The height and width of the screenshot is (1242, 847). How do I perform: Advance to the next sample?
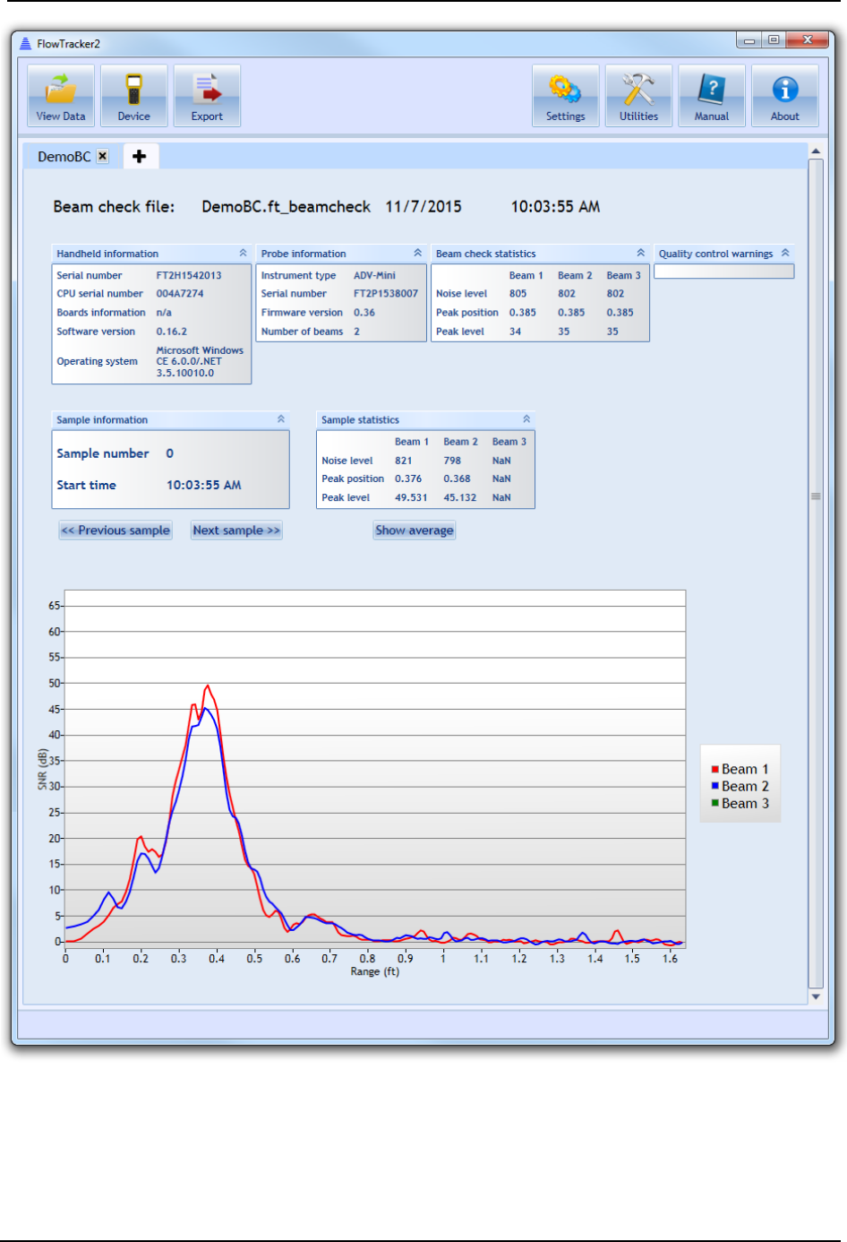(x=236, y=530)
